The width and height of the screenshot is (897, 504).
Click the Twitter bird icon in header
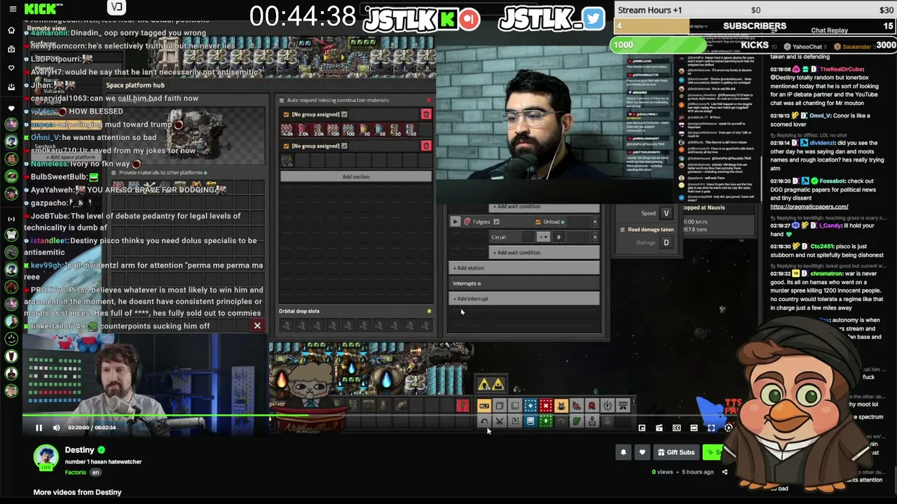(x=593, y=19)
